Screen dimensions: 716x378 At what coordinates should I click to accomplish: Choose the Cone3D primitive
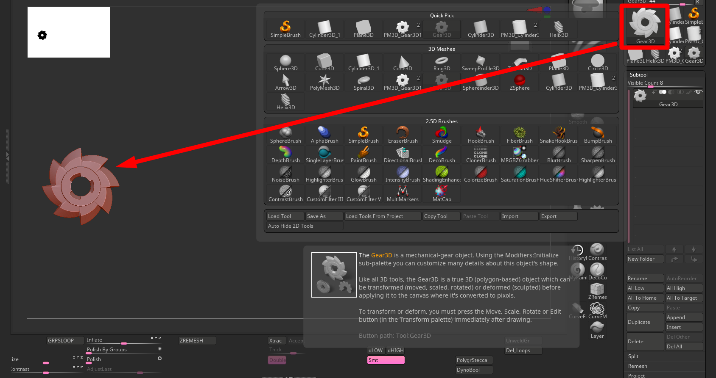click(x=403, y=63)
